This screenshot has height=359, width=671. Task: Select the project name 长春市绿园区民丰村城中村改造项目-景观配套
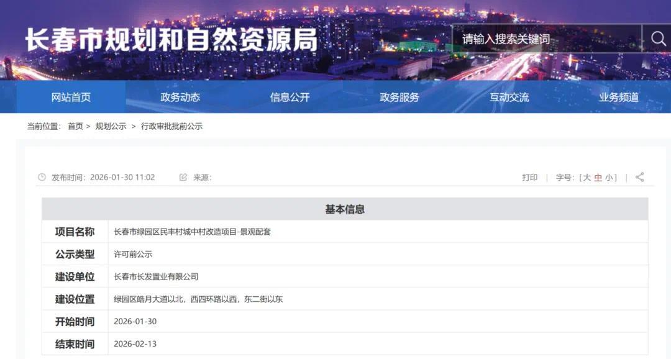pos(192,232)
